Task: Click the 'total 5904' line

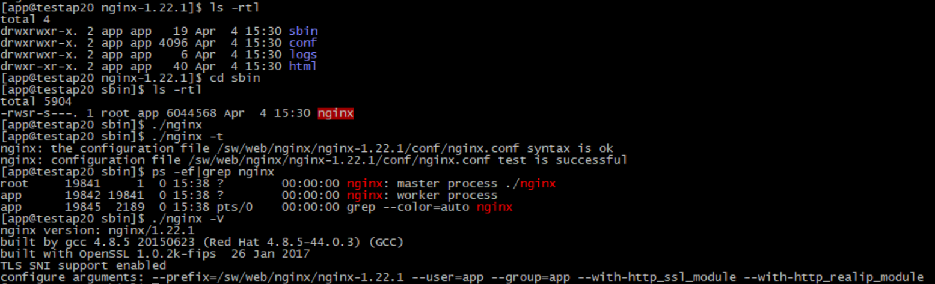Action: [35, 101]
